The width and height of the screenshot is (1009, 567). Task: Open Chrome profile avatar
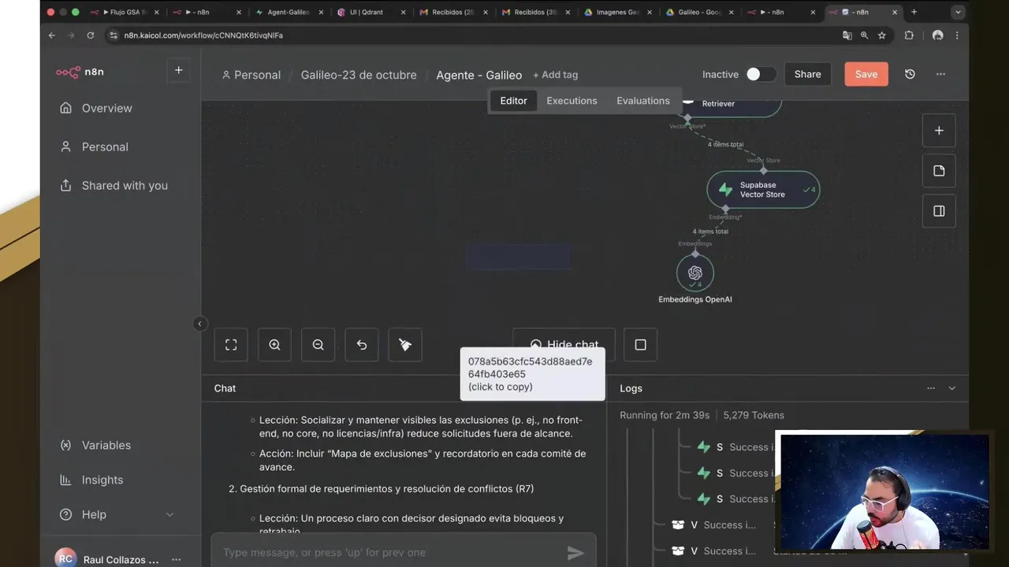click(937, 35)
